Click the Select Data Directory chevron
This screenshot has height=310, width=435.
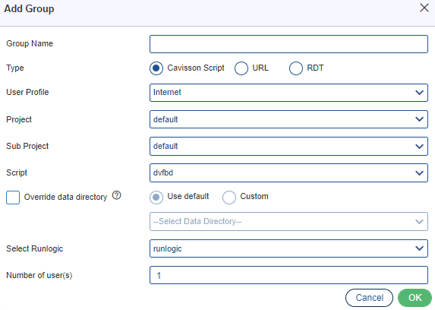(x=419, y=222)
